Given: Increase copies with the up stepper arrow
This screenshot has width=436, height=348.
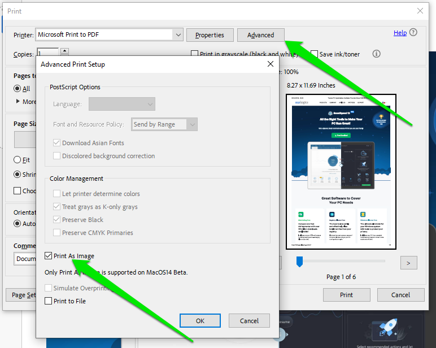Looking at the screenshot, I should coord(64,51).
